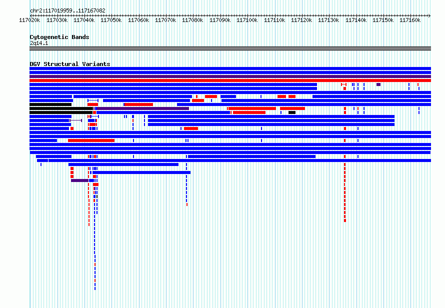This screenshot has width=445, height=308.
Task: Pick the 117110k ruler label
Action: pos(274,20)
